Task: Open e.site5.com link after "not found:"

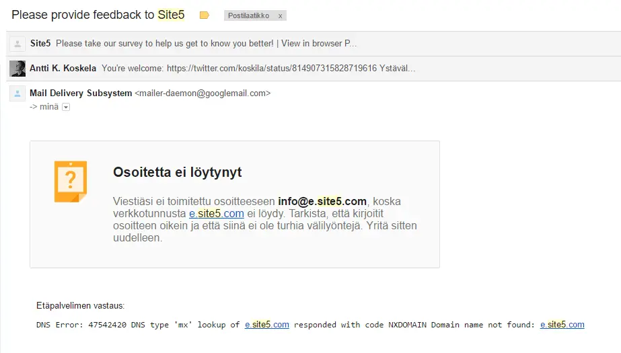Action: (x=562, y=325)
